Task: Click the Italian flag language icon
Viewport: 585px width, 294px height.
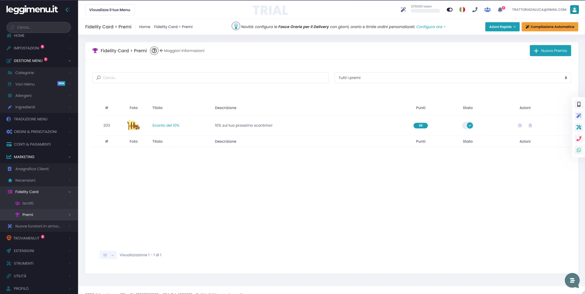Action: 462,10
